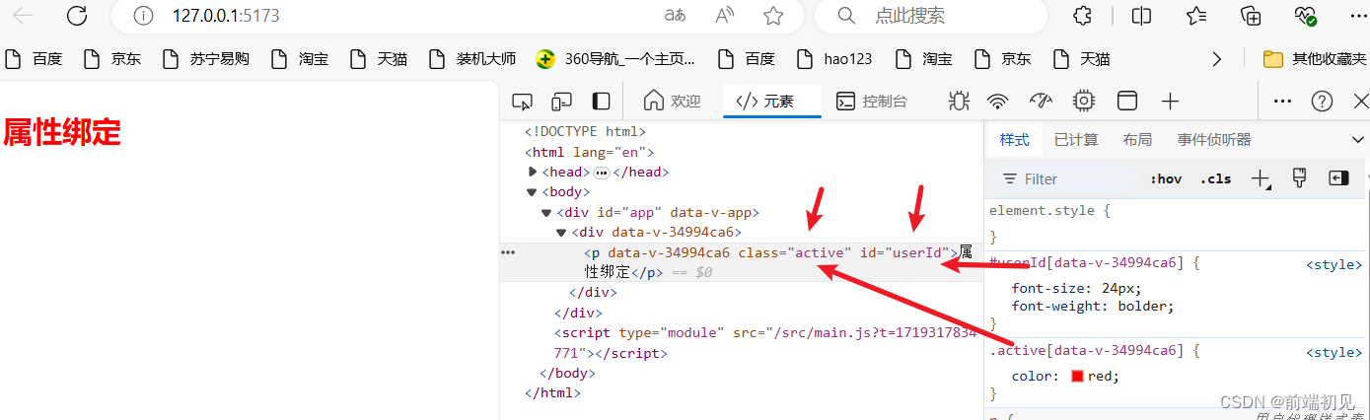Open the 其他收藏夹 bookmarks folder
This screenshot has height=420, width=1370.
(1315, 59)
